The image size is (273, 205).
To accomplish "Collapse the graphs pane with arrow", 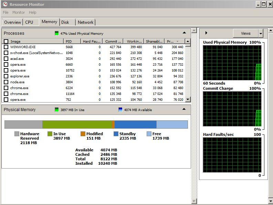I will (x=206, y=33).
